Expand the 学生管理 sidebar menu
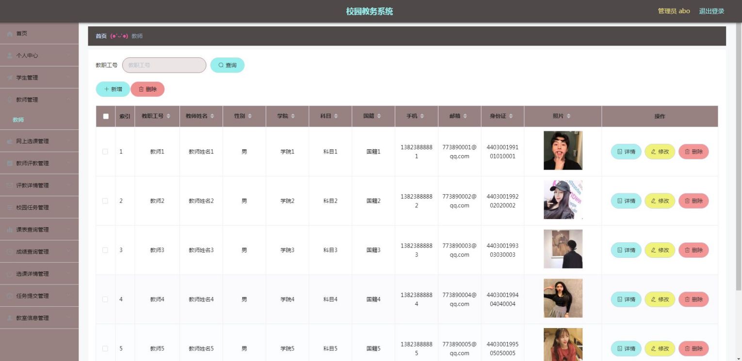Image resolution: width=742 pixels, height=361 pixels. coord(39,78)
